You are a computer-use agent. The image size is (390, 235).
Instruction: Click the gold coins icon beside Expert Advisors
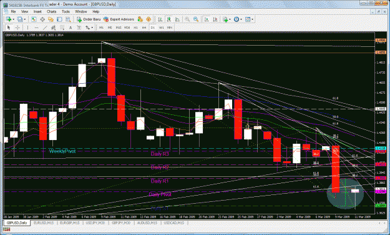click(x=140, y=19)
